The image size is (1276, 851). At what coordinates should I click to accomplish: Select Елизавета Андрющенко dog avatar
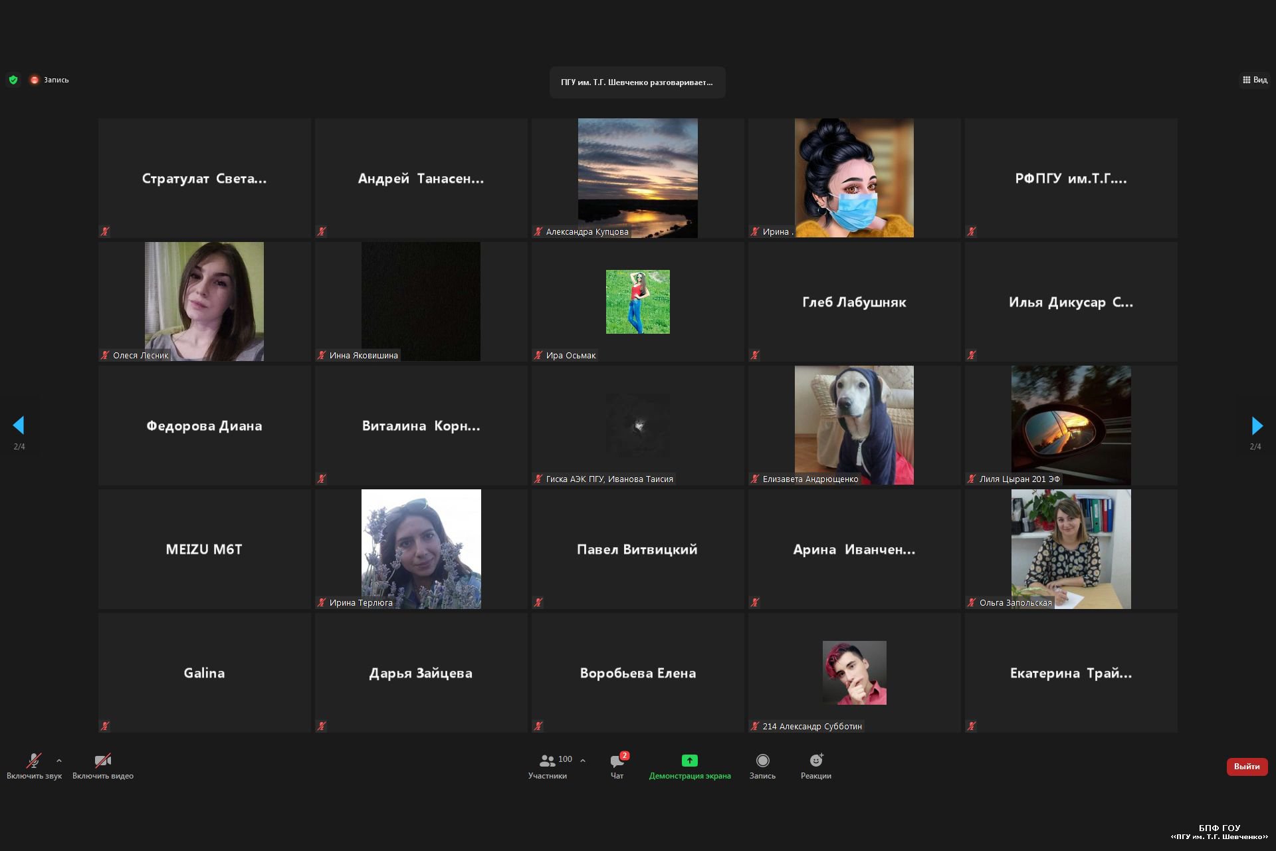click(855, 425)
